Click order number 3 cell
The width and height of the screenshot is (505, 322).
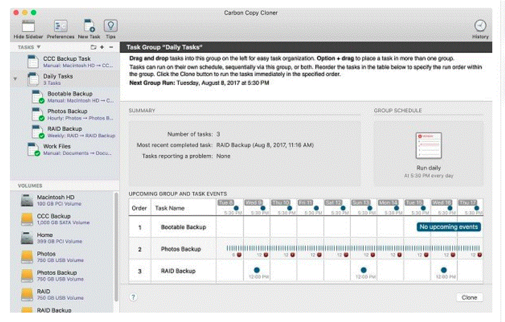pyautogui.click(x=140, y=271)
